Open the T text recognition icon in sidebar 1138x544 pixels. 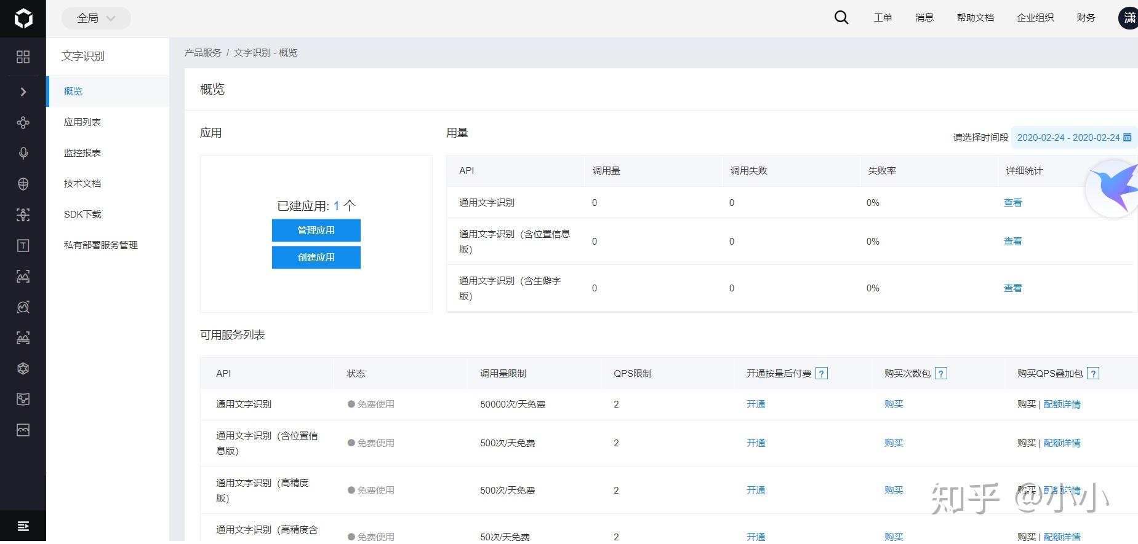click(23, 245)
